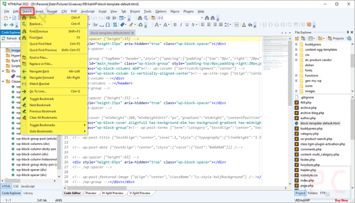
Task: Collapse the IDs tree node
Action: [3, 71]
